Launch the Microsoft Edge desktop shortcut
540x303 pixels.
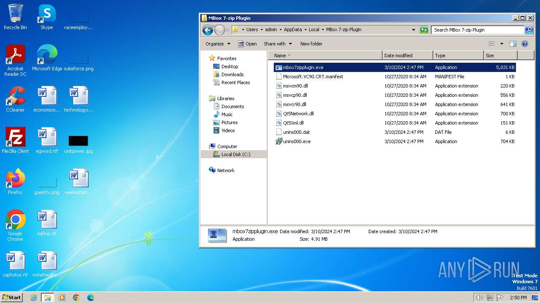47,58
